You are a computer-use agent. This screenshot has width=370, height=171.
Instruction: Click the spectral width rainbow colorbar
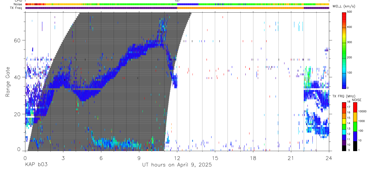point(344,50)
